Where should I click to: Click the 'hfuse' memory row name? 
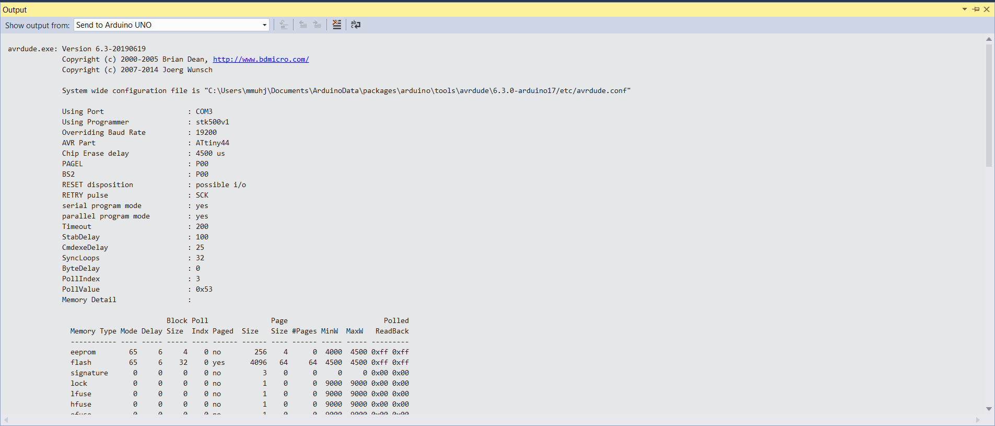[81, 404]
